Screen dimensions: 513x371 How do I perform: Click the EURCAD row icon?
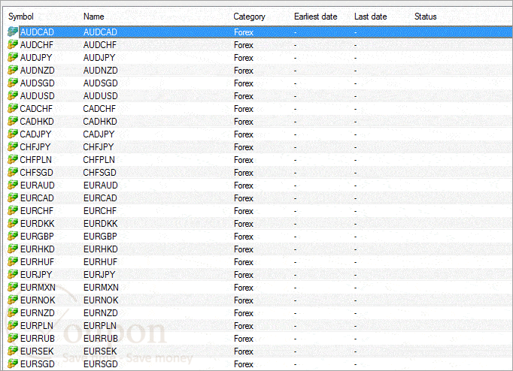point(13,198)
